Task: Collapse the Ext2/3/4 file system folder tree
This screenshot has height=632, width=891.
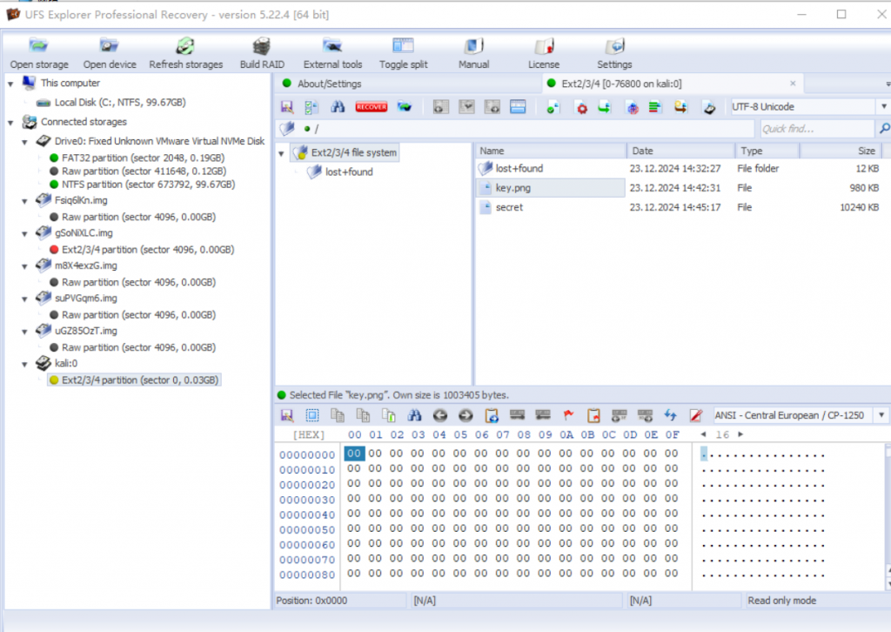Action: pyautogui.click(x=281, y=153)
